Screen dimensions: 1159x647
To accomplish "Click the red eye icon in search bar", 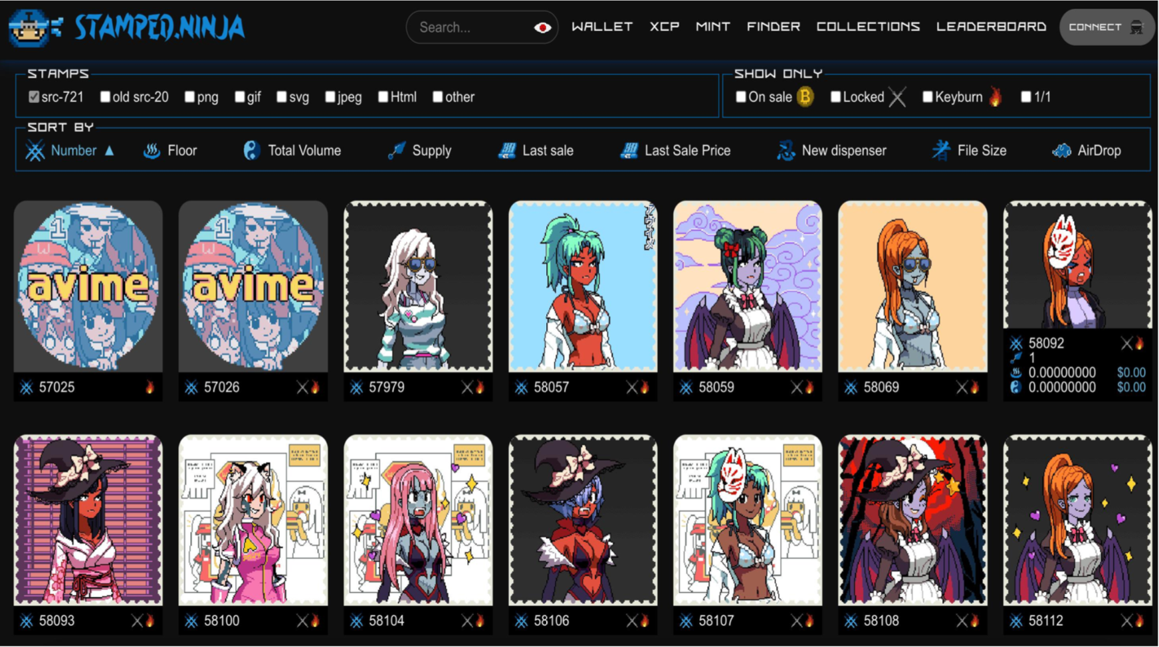I will point(542,27).
